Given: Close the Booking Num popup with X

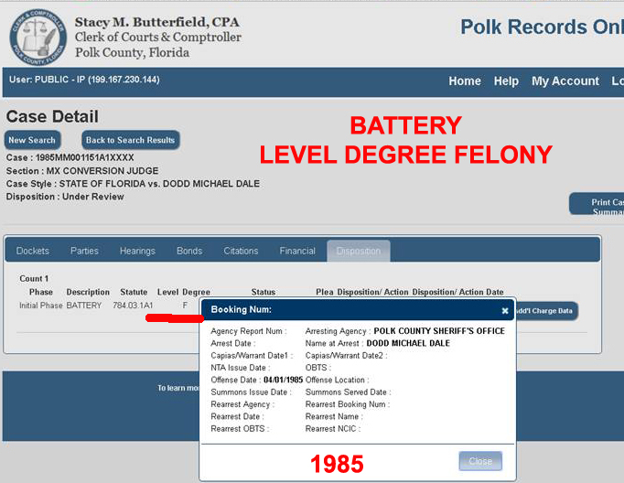Looking at the screenshot, I should [505, 311].
